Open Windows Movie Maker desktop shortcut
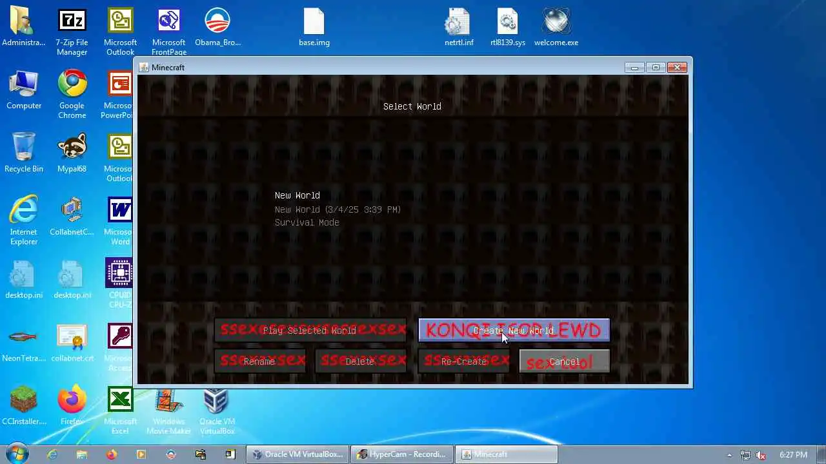This screenshot has height=464, width=826. (x=169, y=411)
